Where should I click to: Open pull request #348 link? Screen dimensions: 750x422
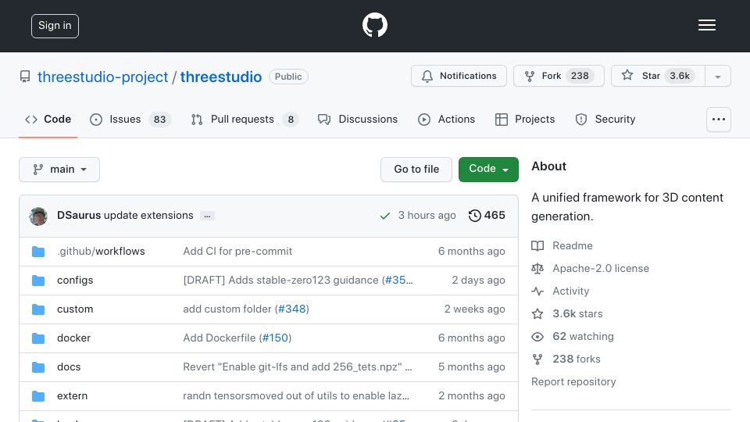tap(291, 309)
